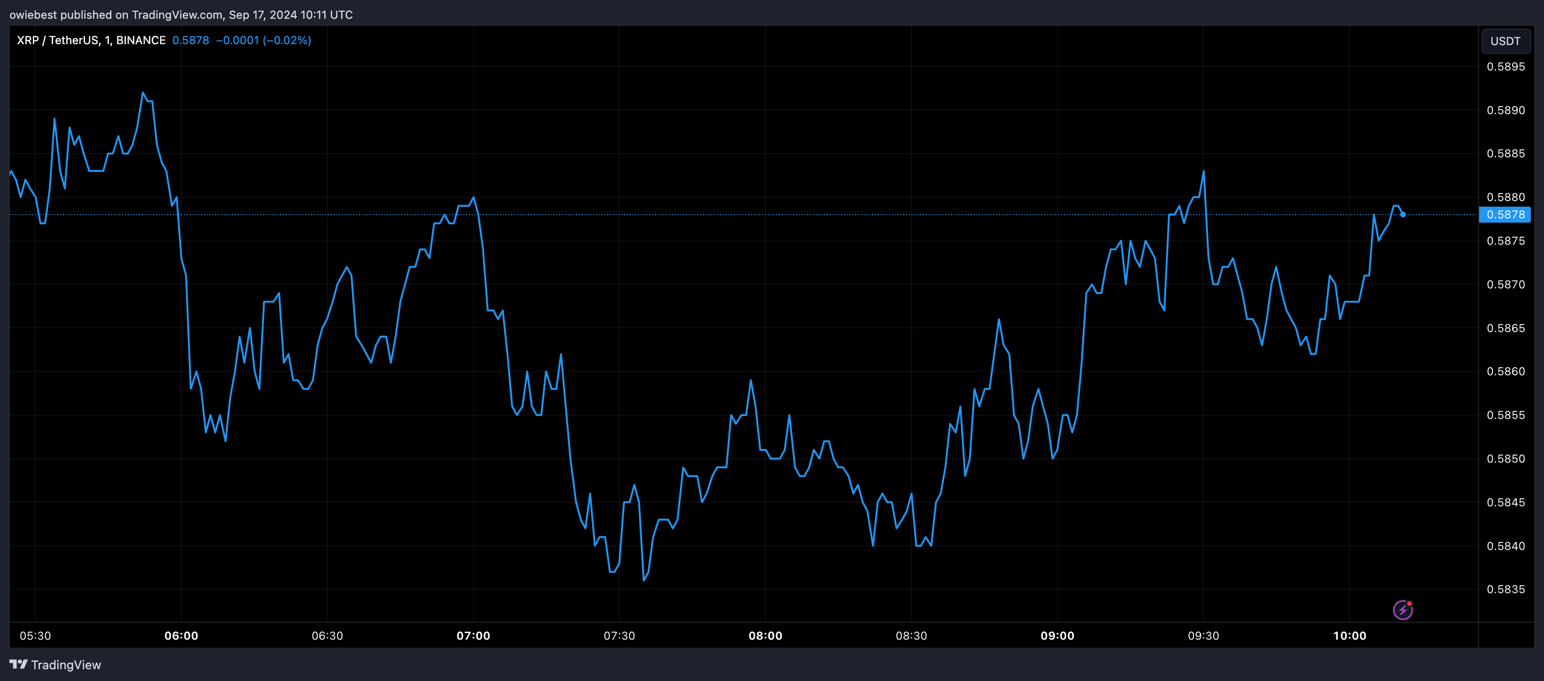Click the 08:00 time axis label
The image size is (1544, 681).
[765, 635]
